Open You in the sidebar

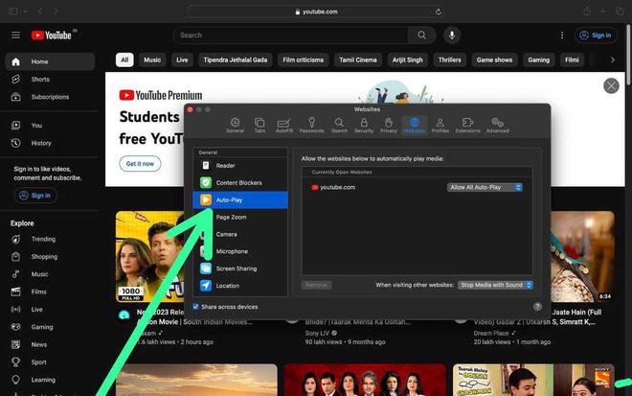(x=50, y=126)
